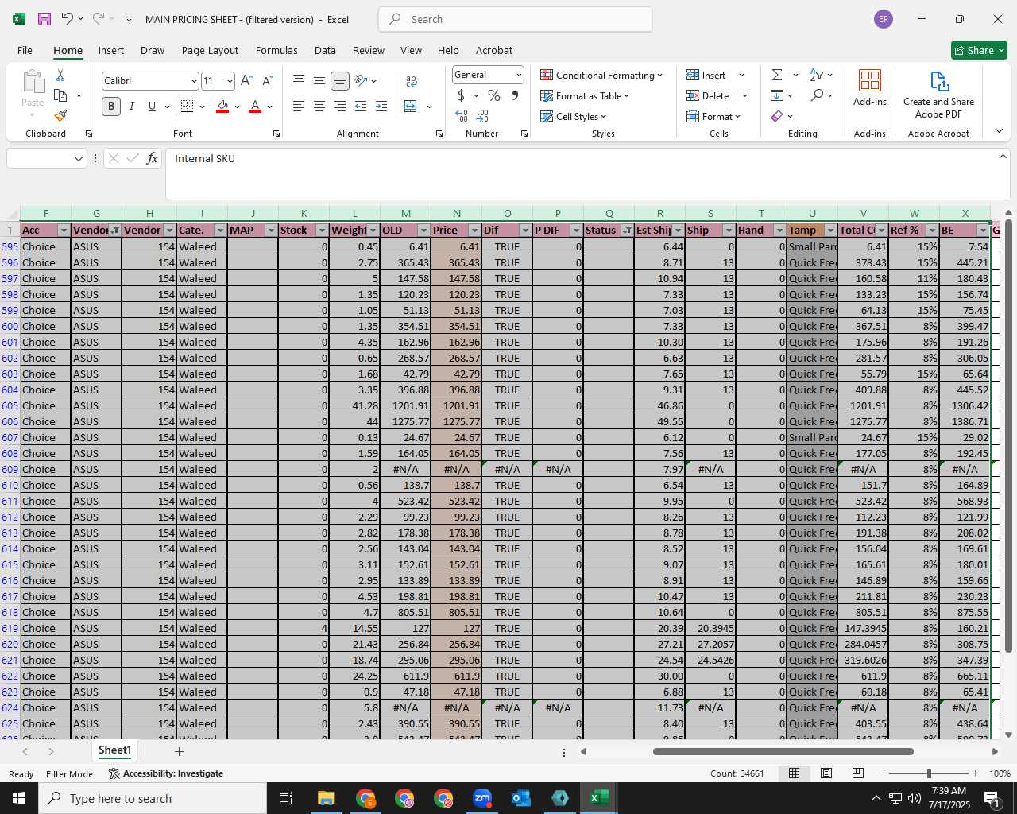Image resolution: width=1017 pixels, height=814 pixels.
Task: Open the Add-ins button
Action: click(x=870, y=87)
